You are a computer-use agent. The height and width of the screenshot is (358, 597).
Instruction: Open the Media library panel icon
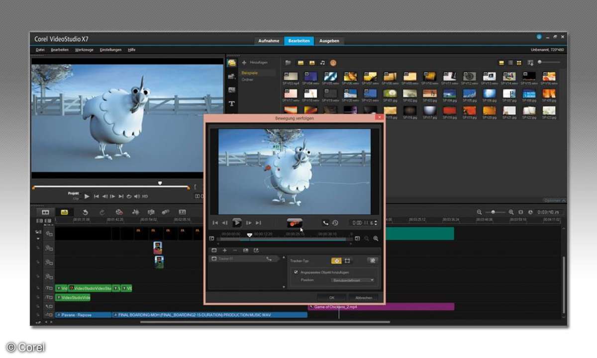coord(231,63)
